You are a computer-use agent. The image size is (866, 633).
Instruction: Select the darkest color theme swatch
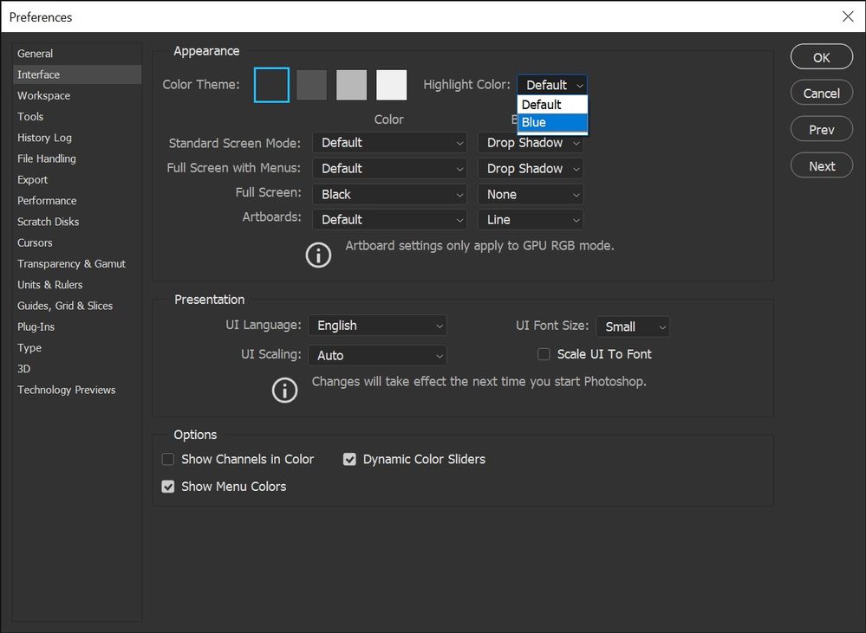click(x=271, y=85)
